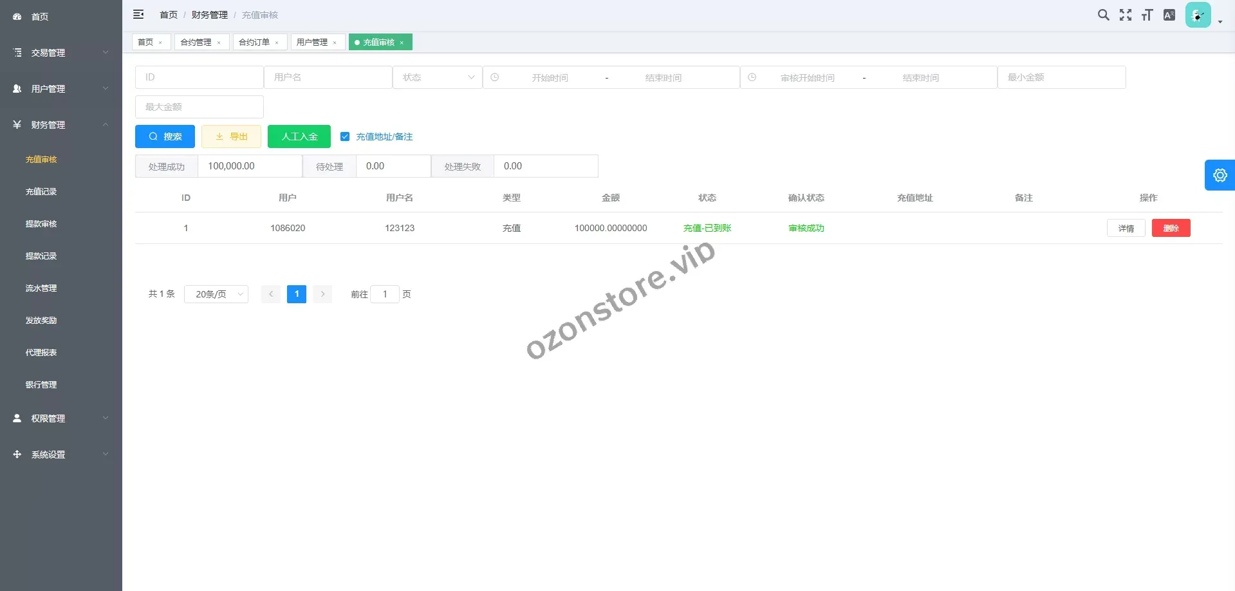This screenshot has height=591, width=1235.
Task: Delete the record with red 删除 button
Action: [1171, 228]
